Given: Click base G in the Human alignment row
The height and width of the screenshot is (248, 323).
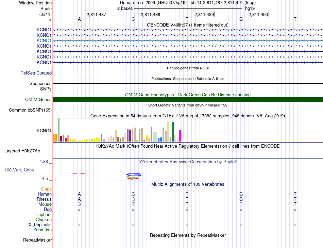Looking at the screenshot, I should click(241, 194).
